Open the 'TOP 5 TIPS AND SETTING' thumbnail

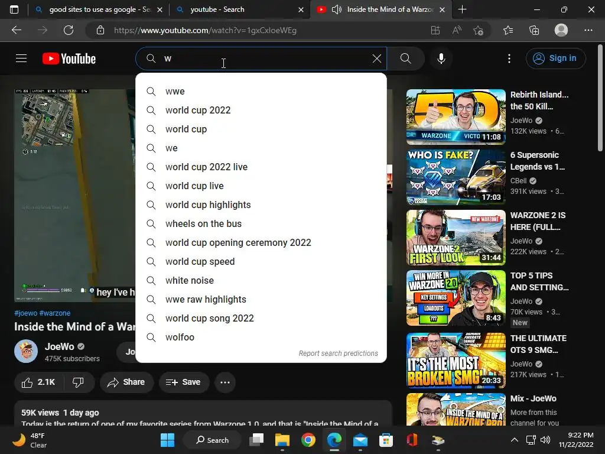456,298
